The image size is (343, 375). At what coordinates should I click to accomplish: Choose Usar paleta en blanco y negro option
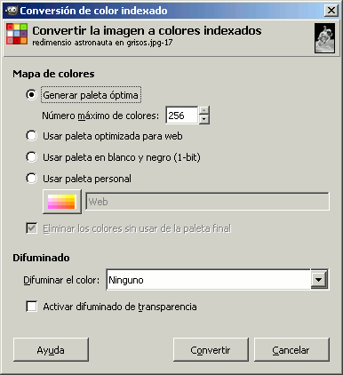coord(31,157)
